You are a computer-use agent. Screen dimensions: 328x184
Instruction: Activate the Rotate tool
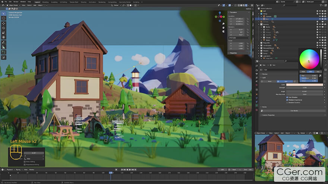(4, 28)
